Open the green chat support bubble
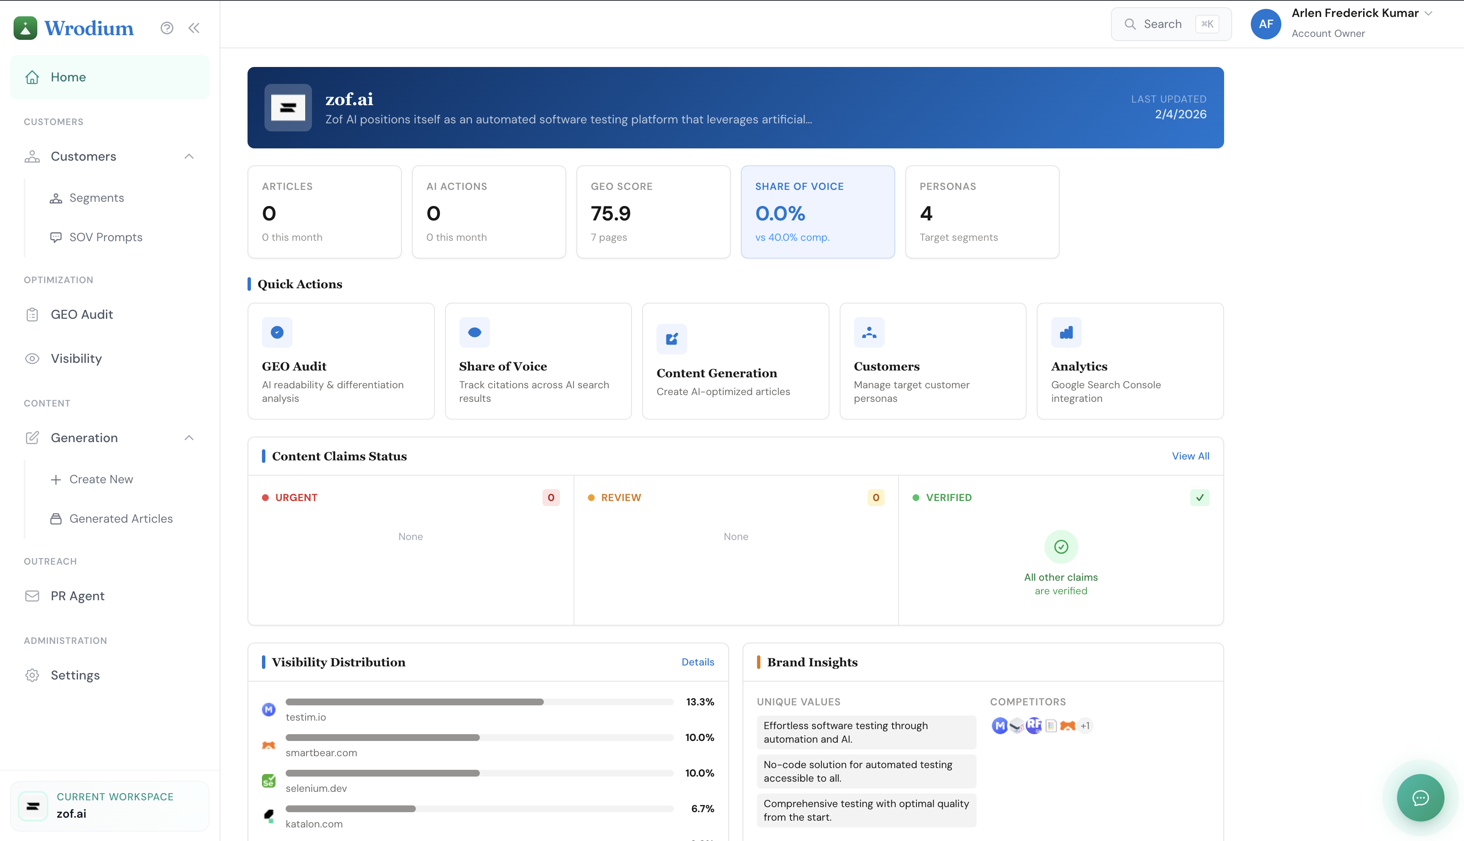Screen dimensions: 1464x841 pyautogui.click(x=1420, y=798)
